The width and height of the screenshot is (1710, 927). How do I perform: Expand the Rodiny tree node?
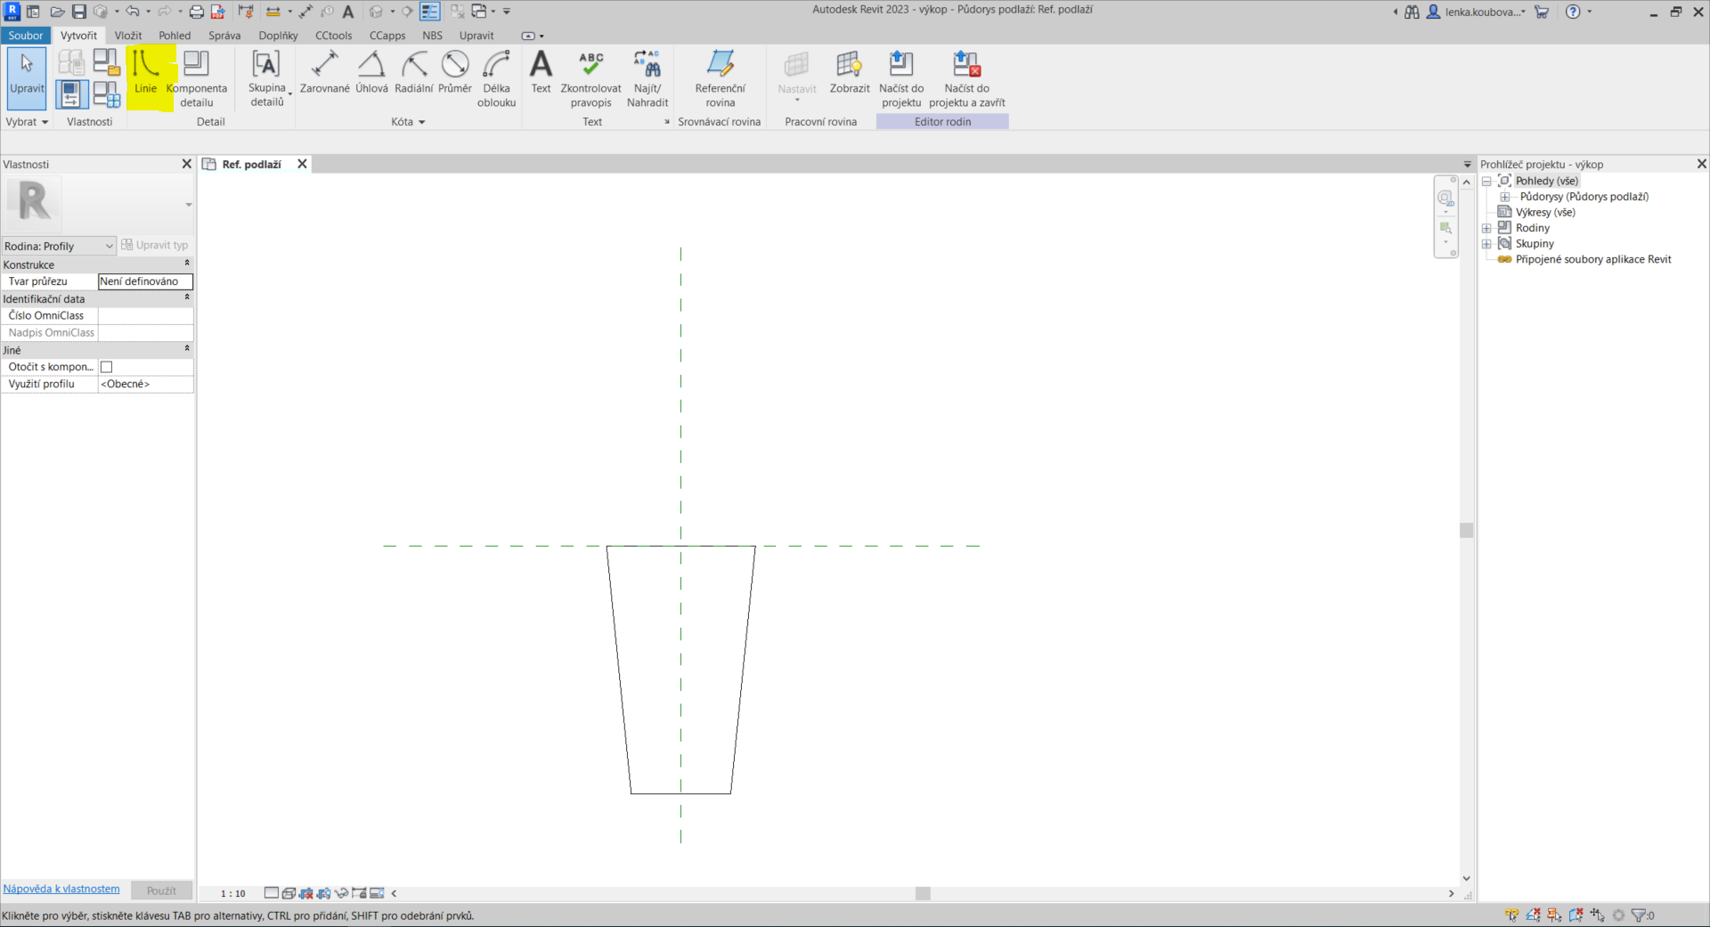[x=1486, y=228]
